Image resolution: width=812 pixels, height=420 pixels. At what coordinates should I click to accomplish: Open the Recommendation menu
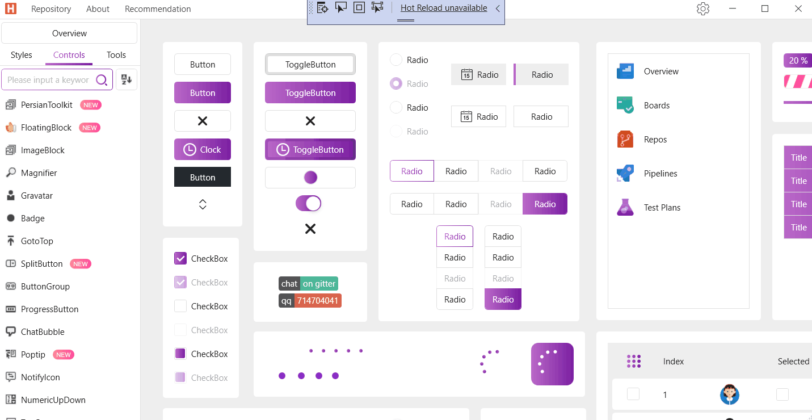(x=158, y=9)
